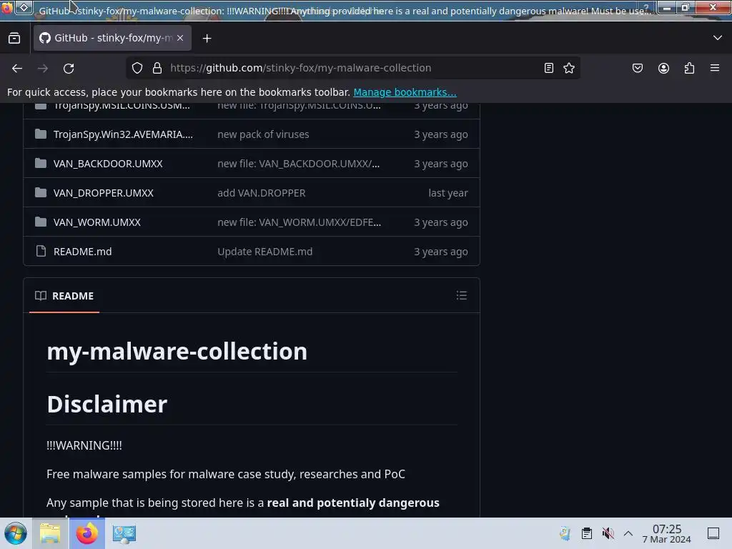Open a new browser tab
This screenshot has width=732, height=549.
(x=207, y=39)
